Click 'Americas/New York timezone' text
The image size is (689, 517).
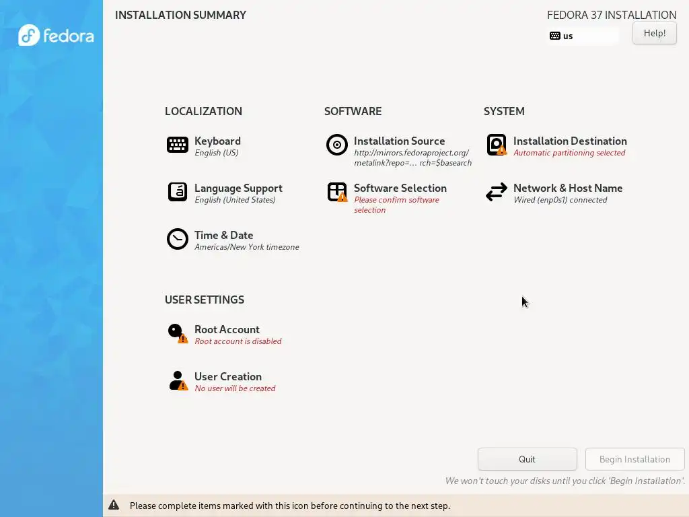click(247, 246)
